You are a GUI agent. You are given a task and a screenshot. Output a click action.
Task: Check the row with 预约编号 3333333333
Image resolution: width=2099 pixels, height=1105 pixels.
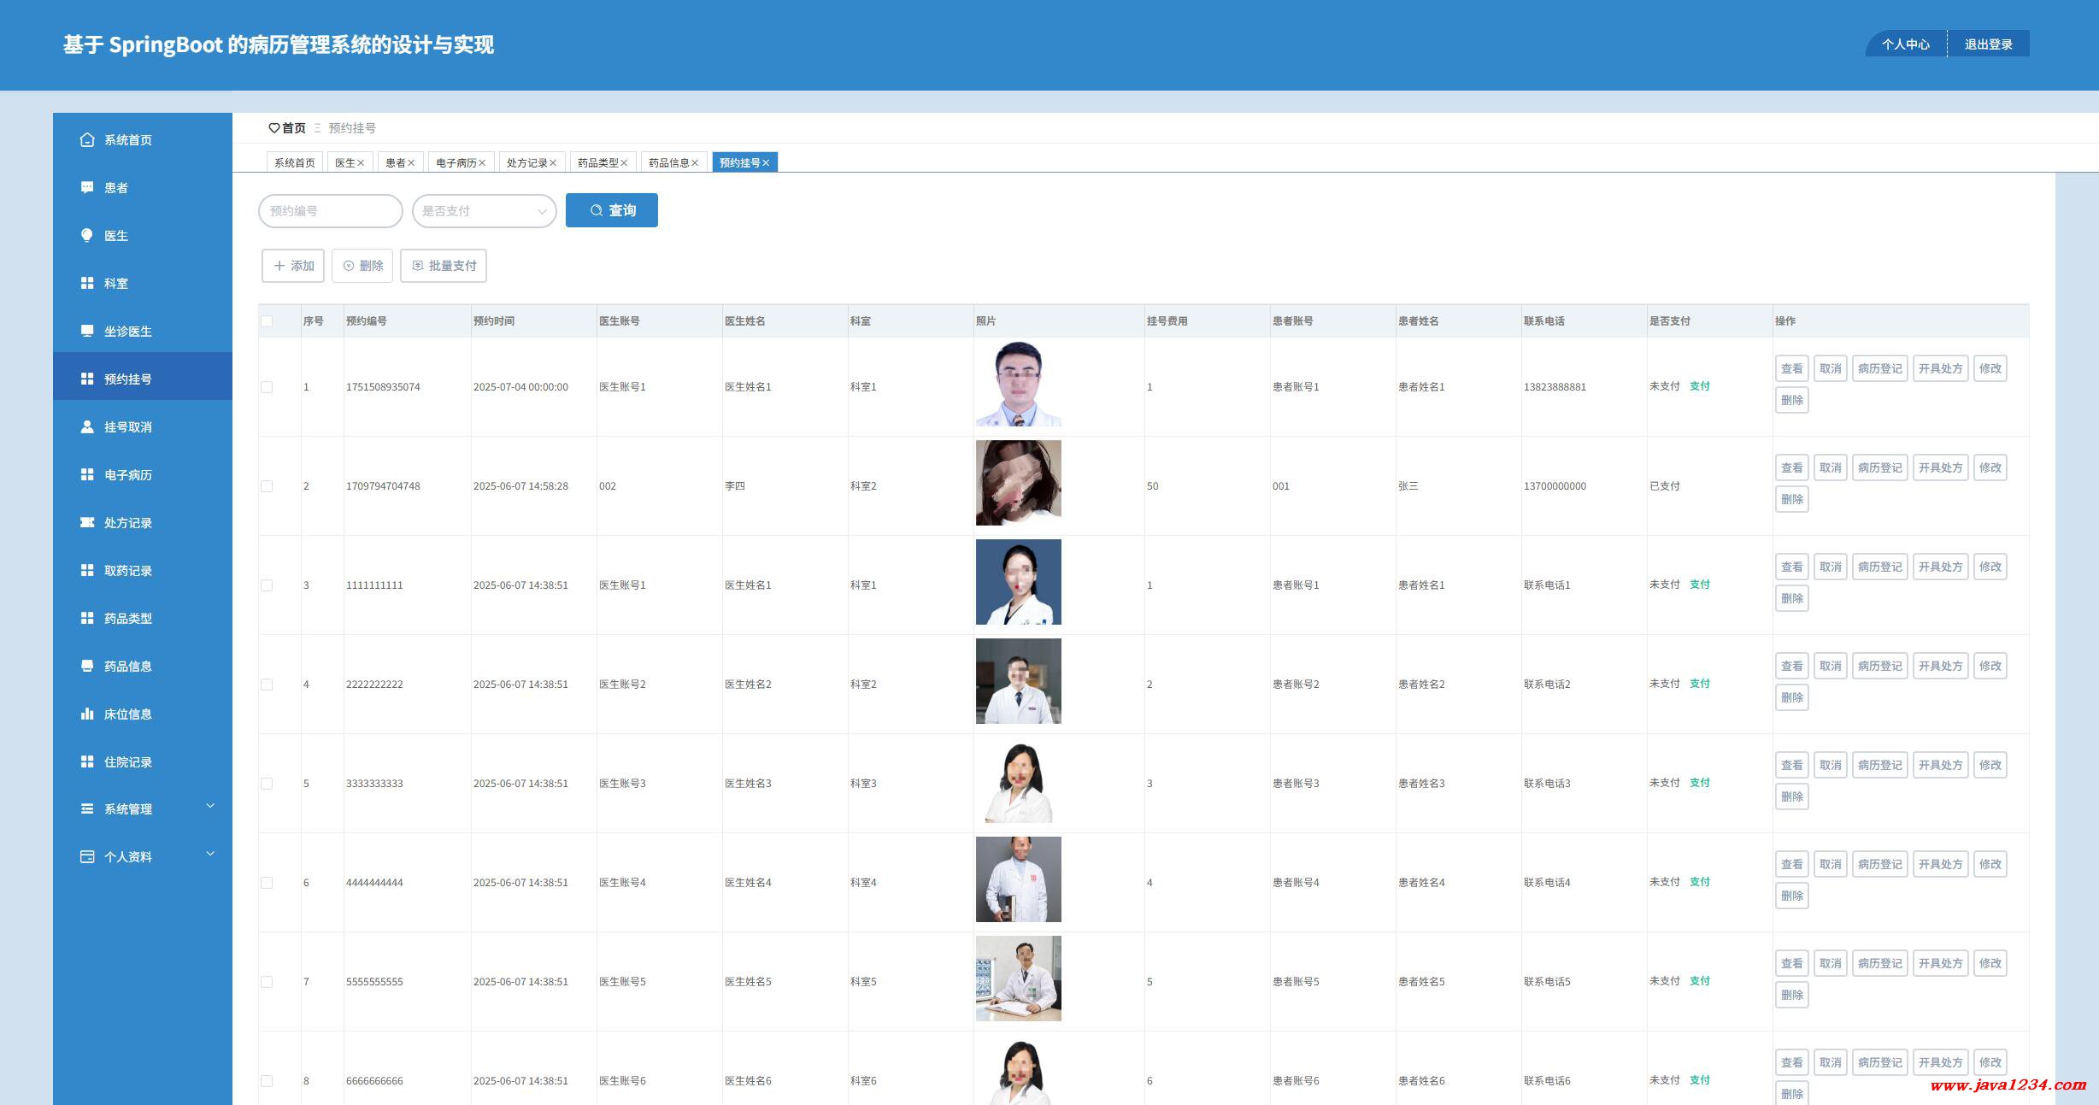[x=267, y=784]
